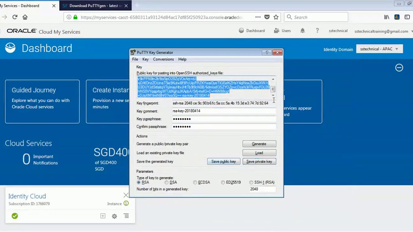Close the Download PuTTYgen tab
This screenshot has height=232, width=413.
click(126, 6)
